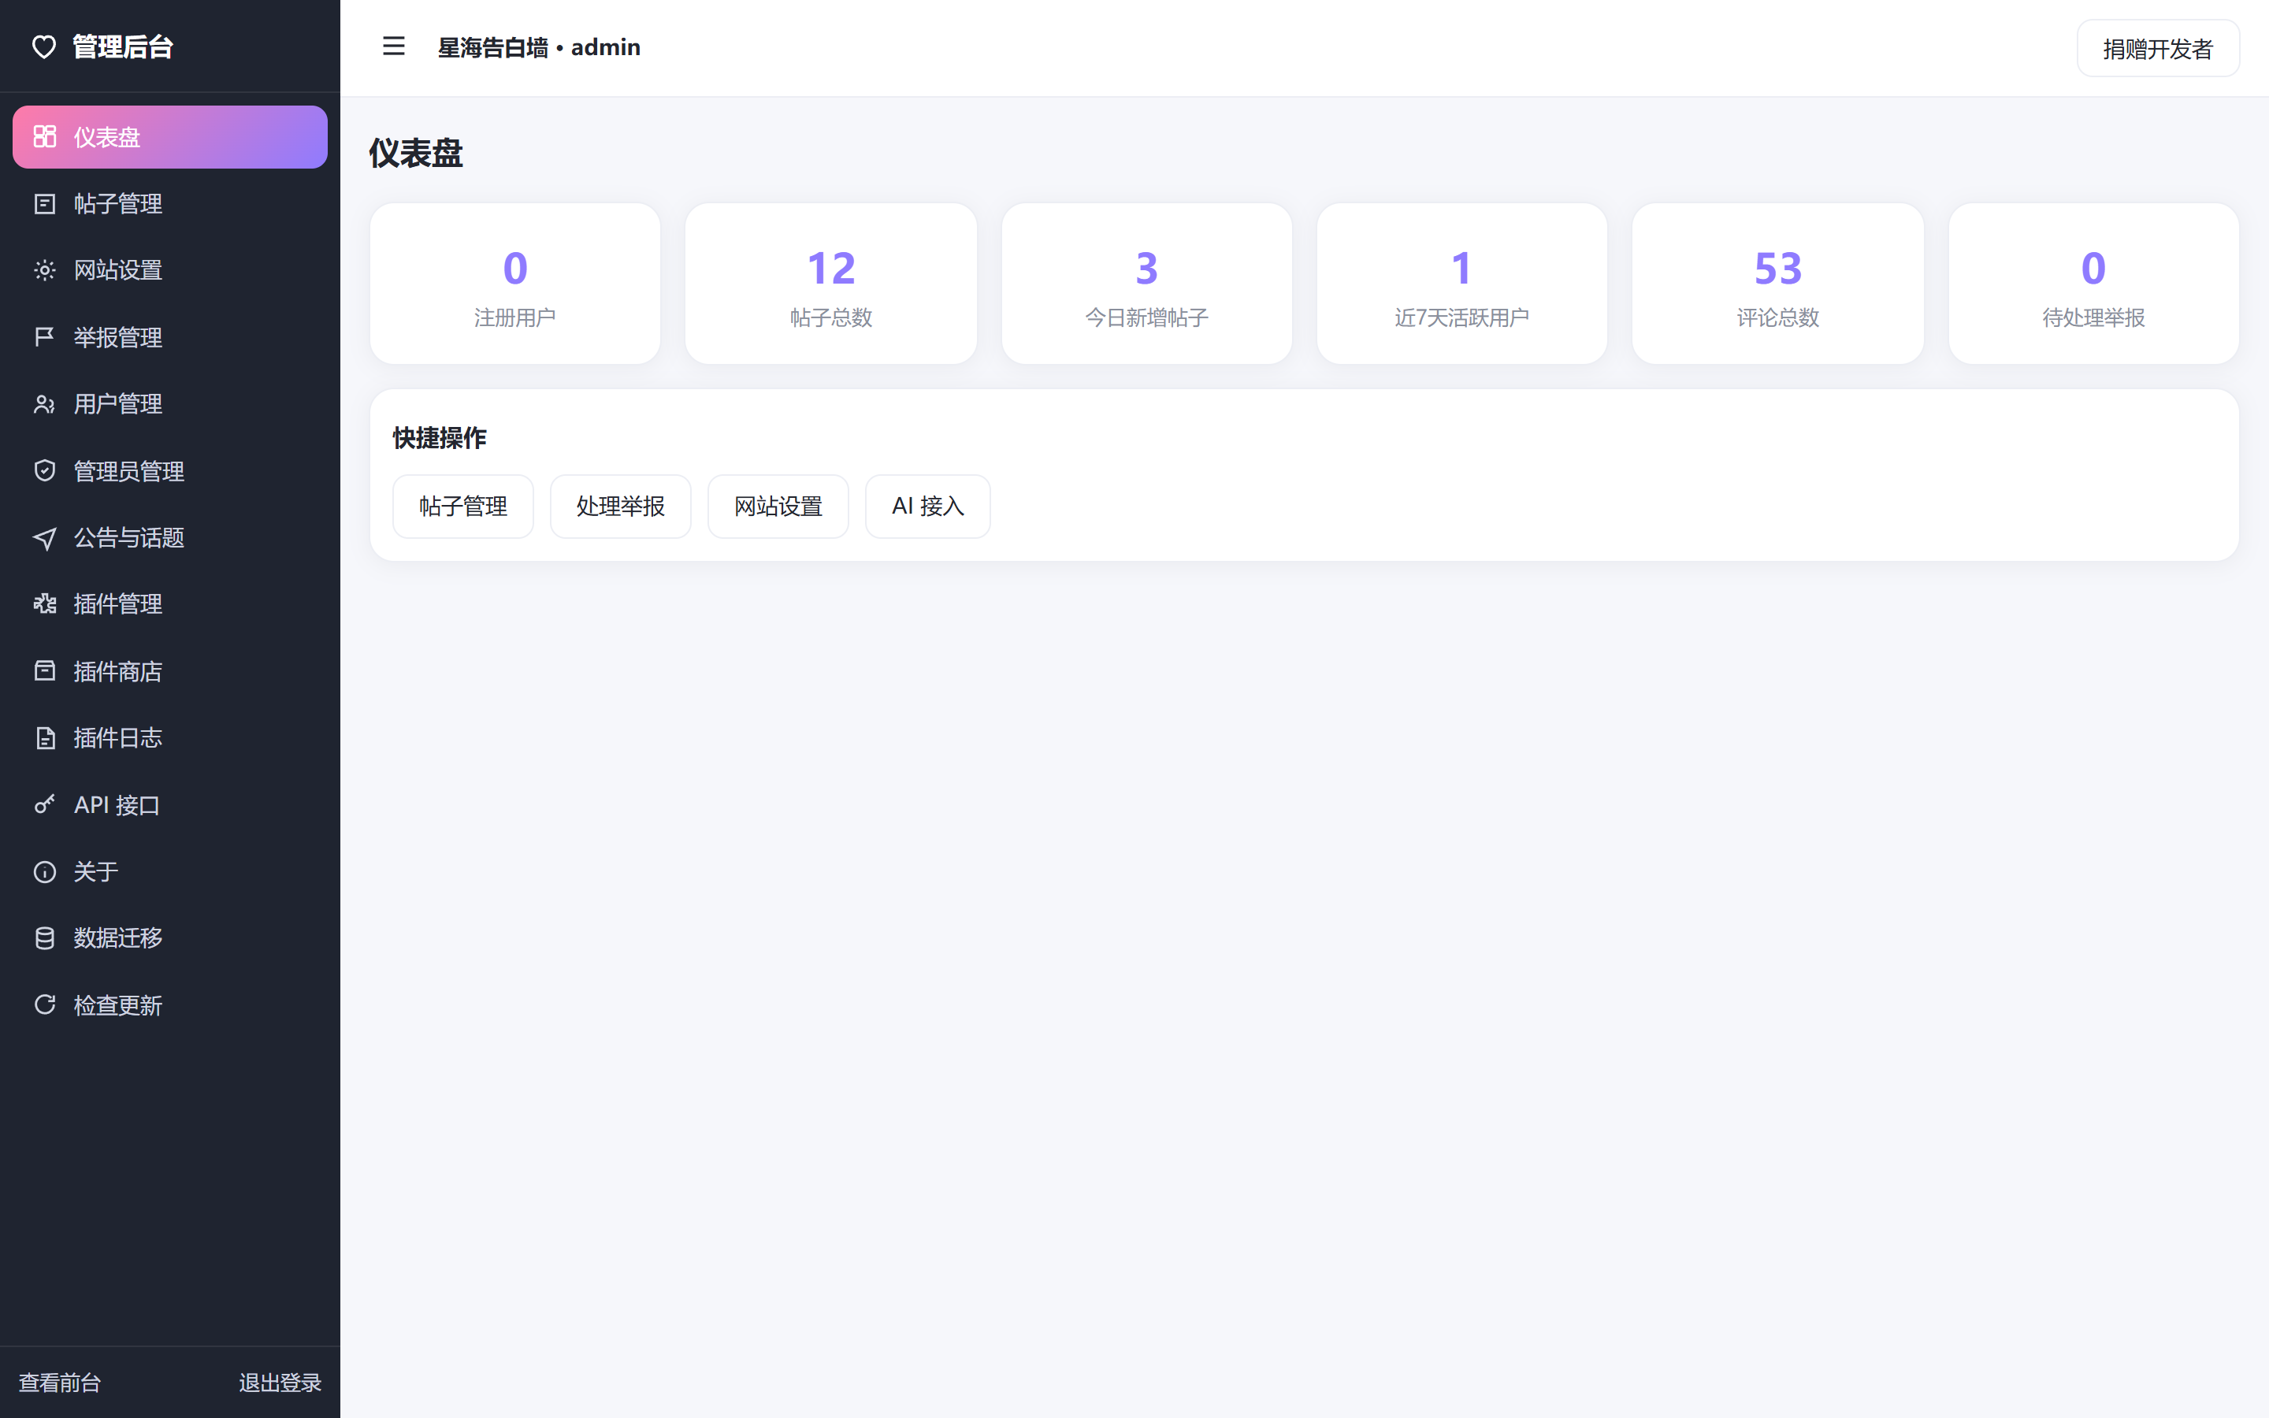Viewport: 2269px width, 1418px height.
Task: Click the 网站设置 quick action button
Action: point(778,507)
